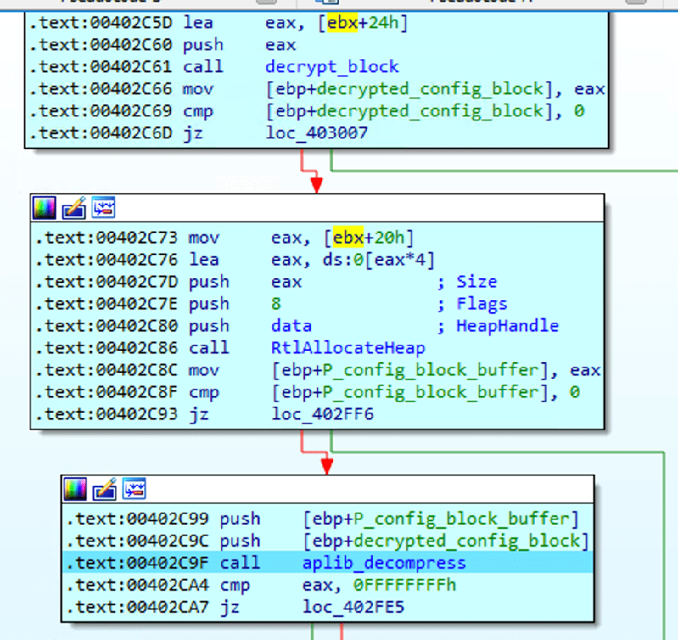Click address .text:00402C61
678x640 pixels.
pyautogui.click(x=101, y=67)
